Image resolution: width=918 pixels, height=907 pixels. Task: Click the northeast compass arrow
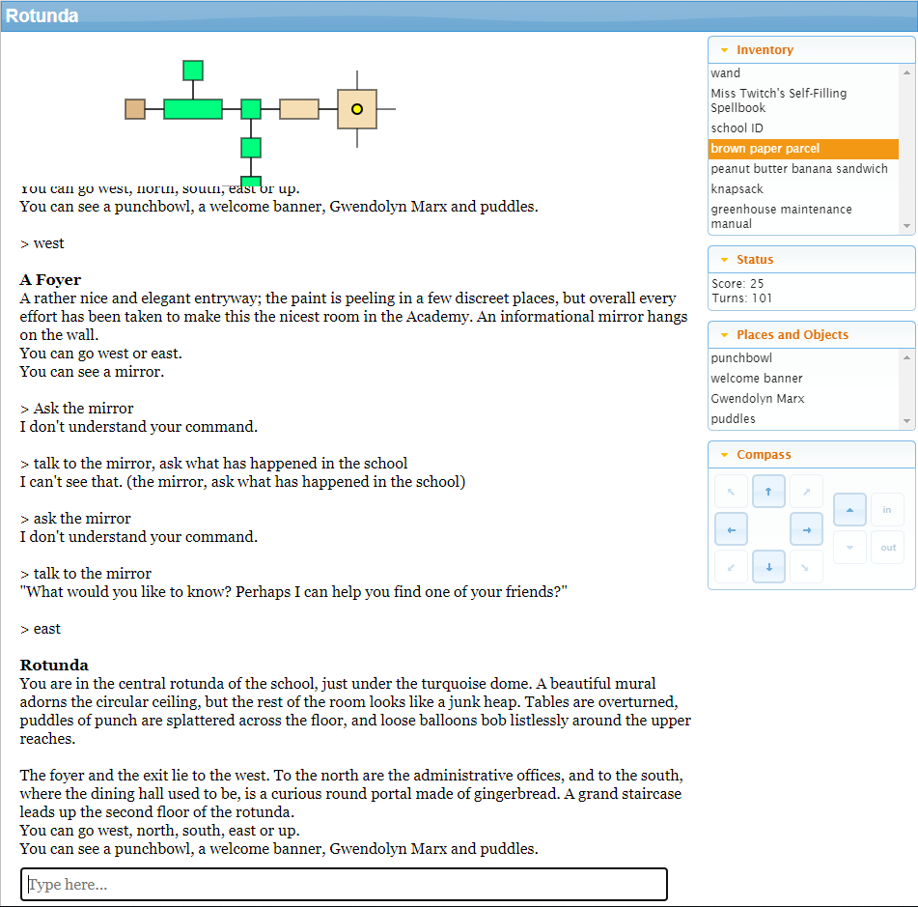click(x=806, y=492)
